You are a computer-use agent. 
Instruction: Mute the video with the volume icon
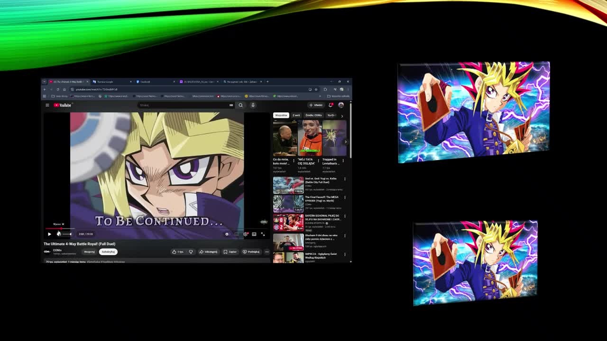tap(59, 234)
